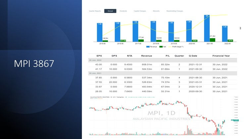Click the 1.4B revenue bar for 2015-06
Screen dimensions: 249x139
click(x=100, y=33)
